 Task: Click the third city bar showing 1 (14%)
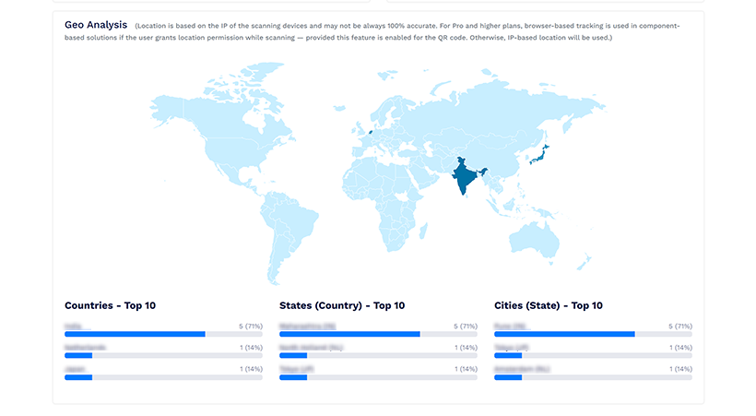593,377
